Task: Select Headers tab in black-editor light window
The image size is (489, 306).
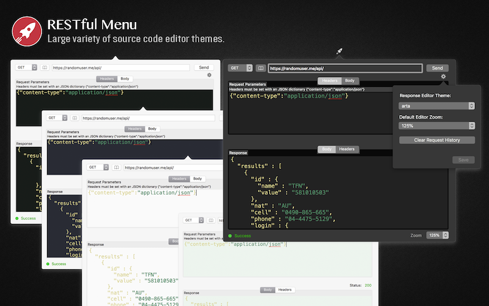Action: (106, 79)
